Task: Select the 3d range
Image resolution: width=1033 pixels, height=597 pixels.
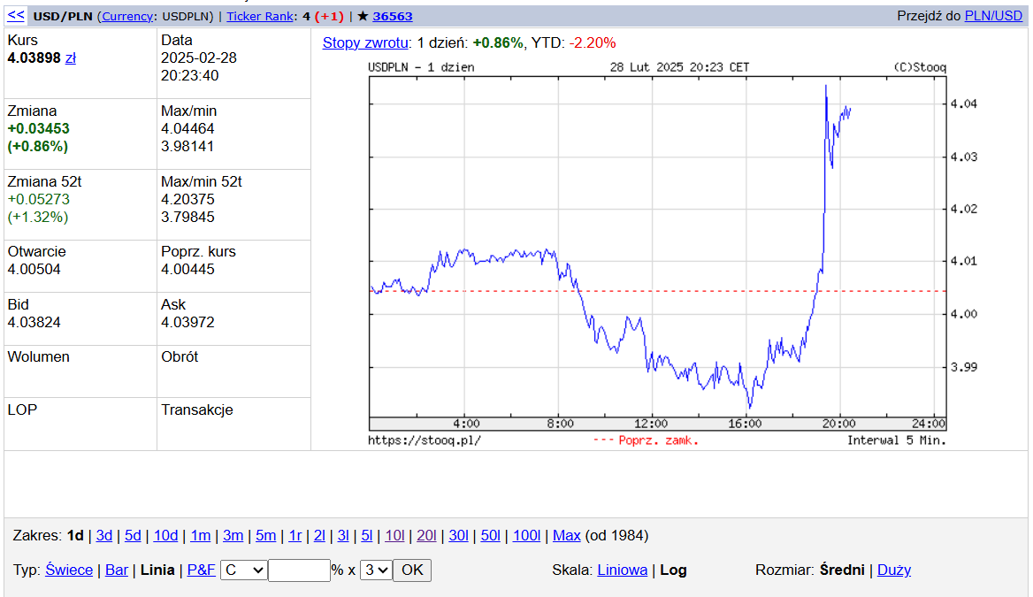Action: click(104, 536)
